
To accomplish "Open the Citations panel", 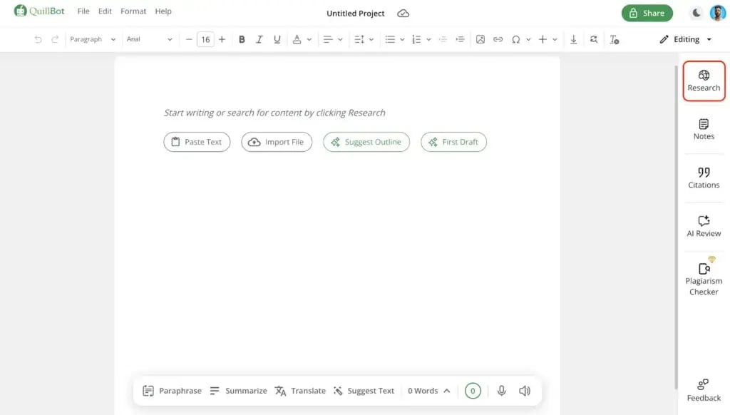I will (704, 178).
